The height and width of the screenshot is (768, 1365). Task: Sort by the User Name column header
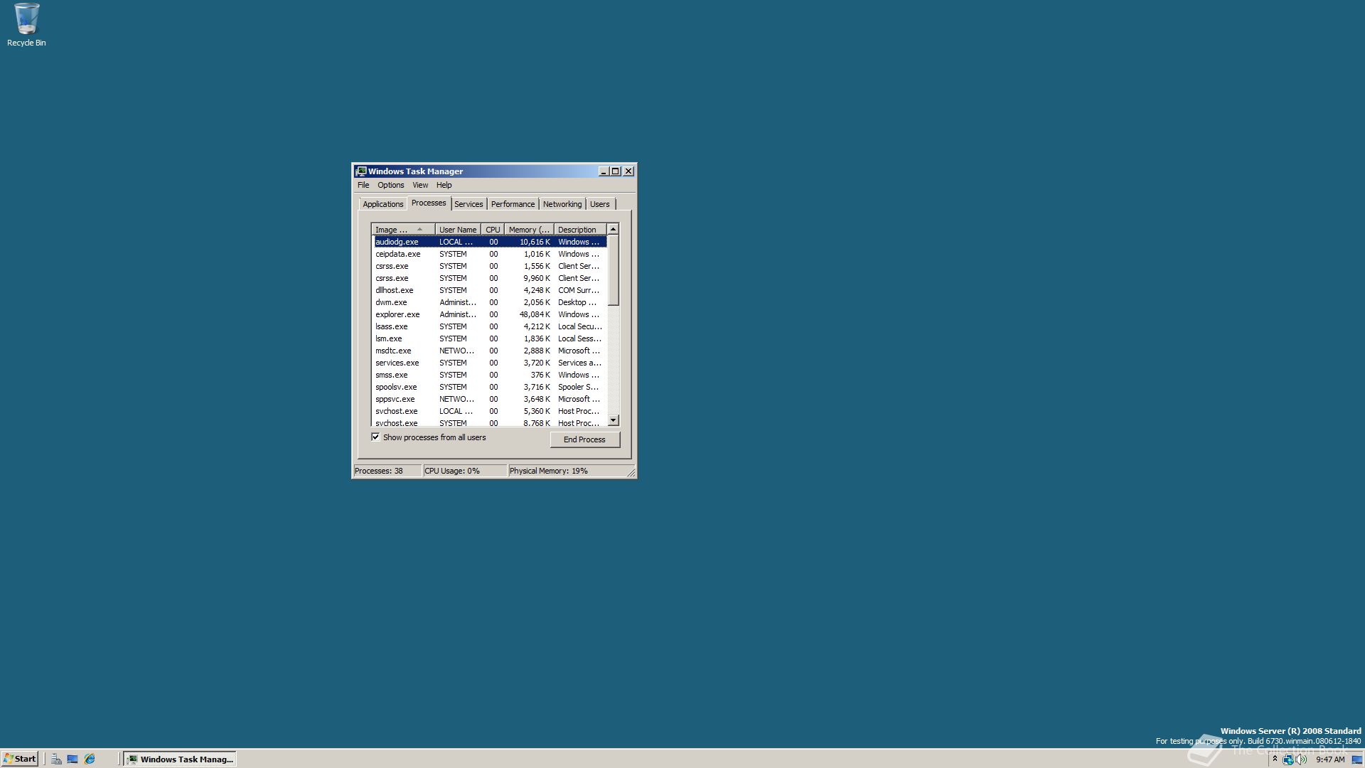click(458, 230)
